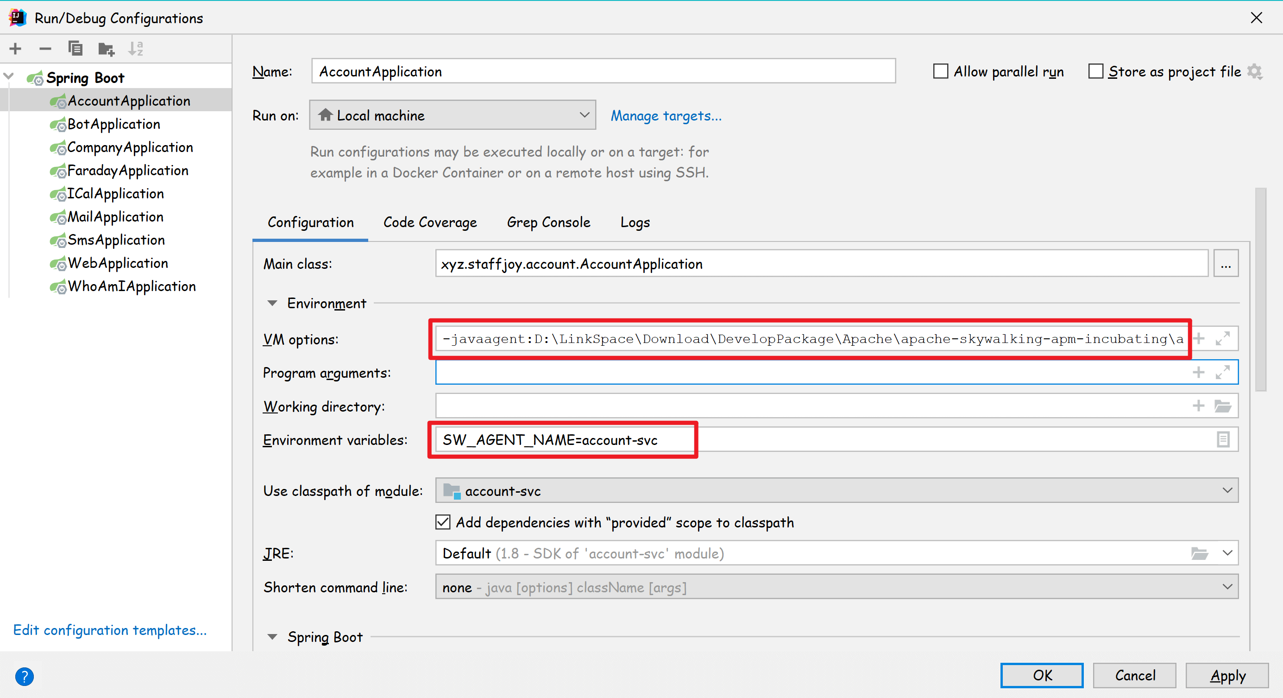1283x698 pixels.
Task: Toggle Store as project file checkbox
Action: click(1096, 71)
